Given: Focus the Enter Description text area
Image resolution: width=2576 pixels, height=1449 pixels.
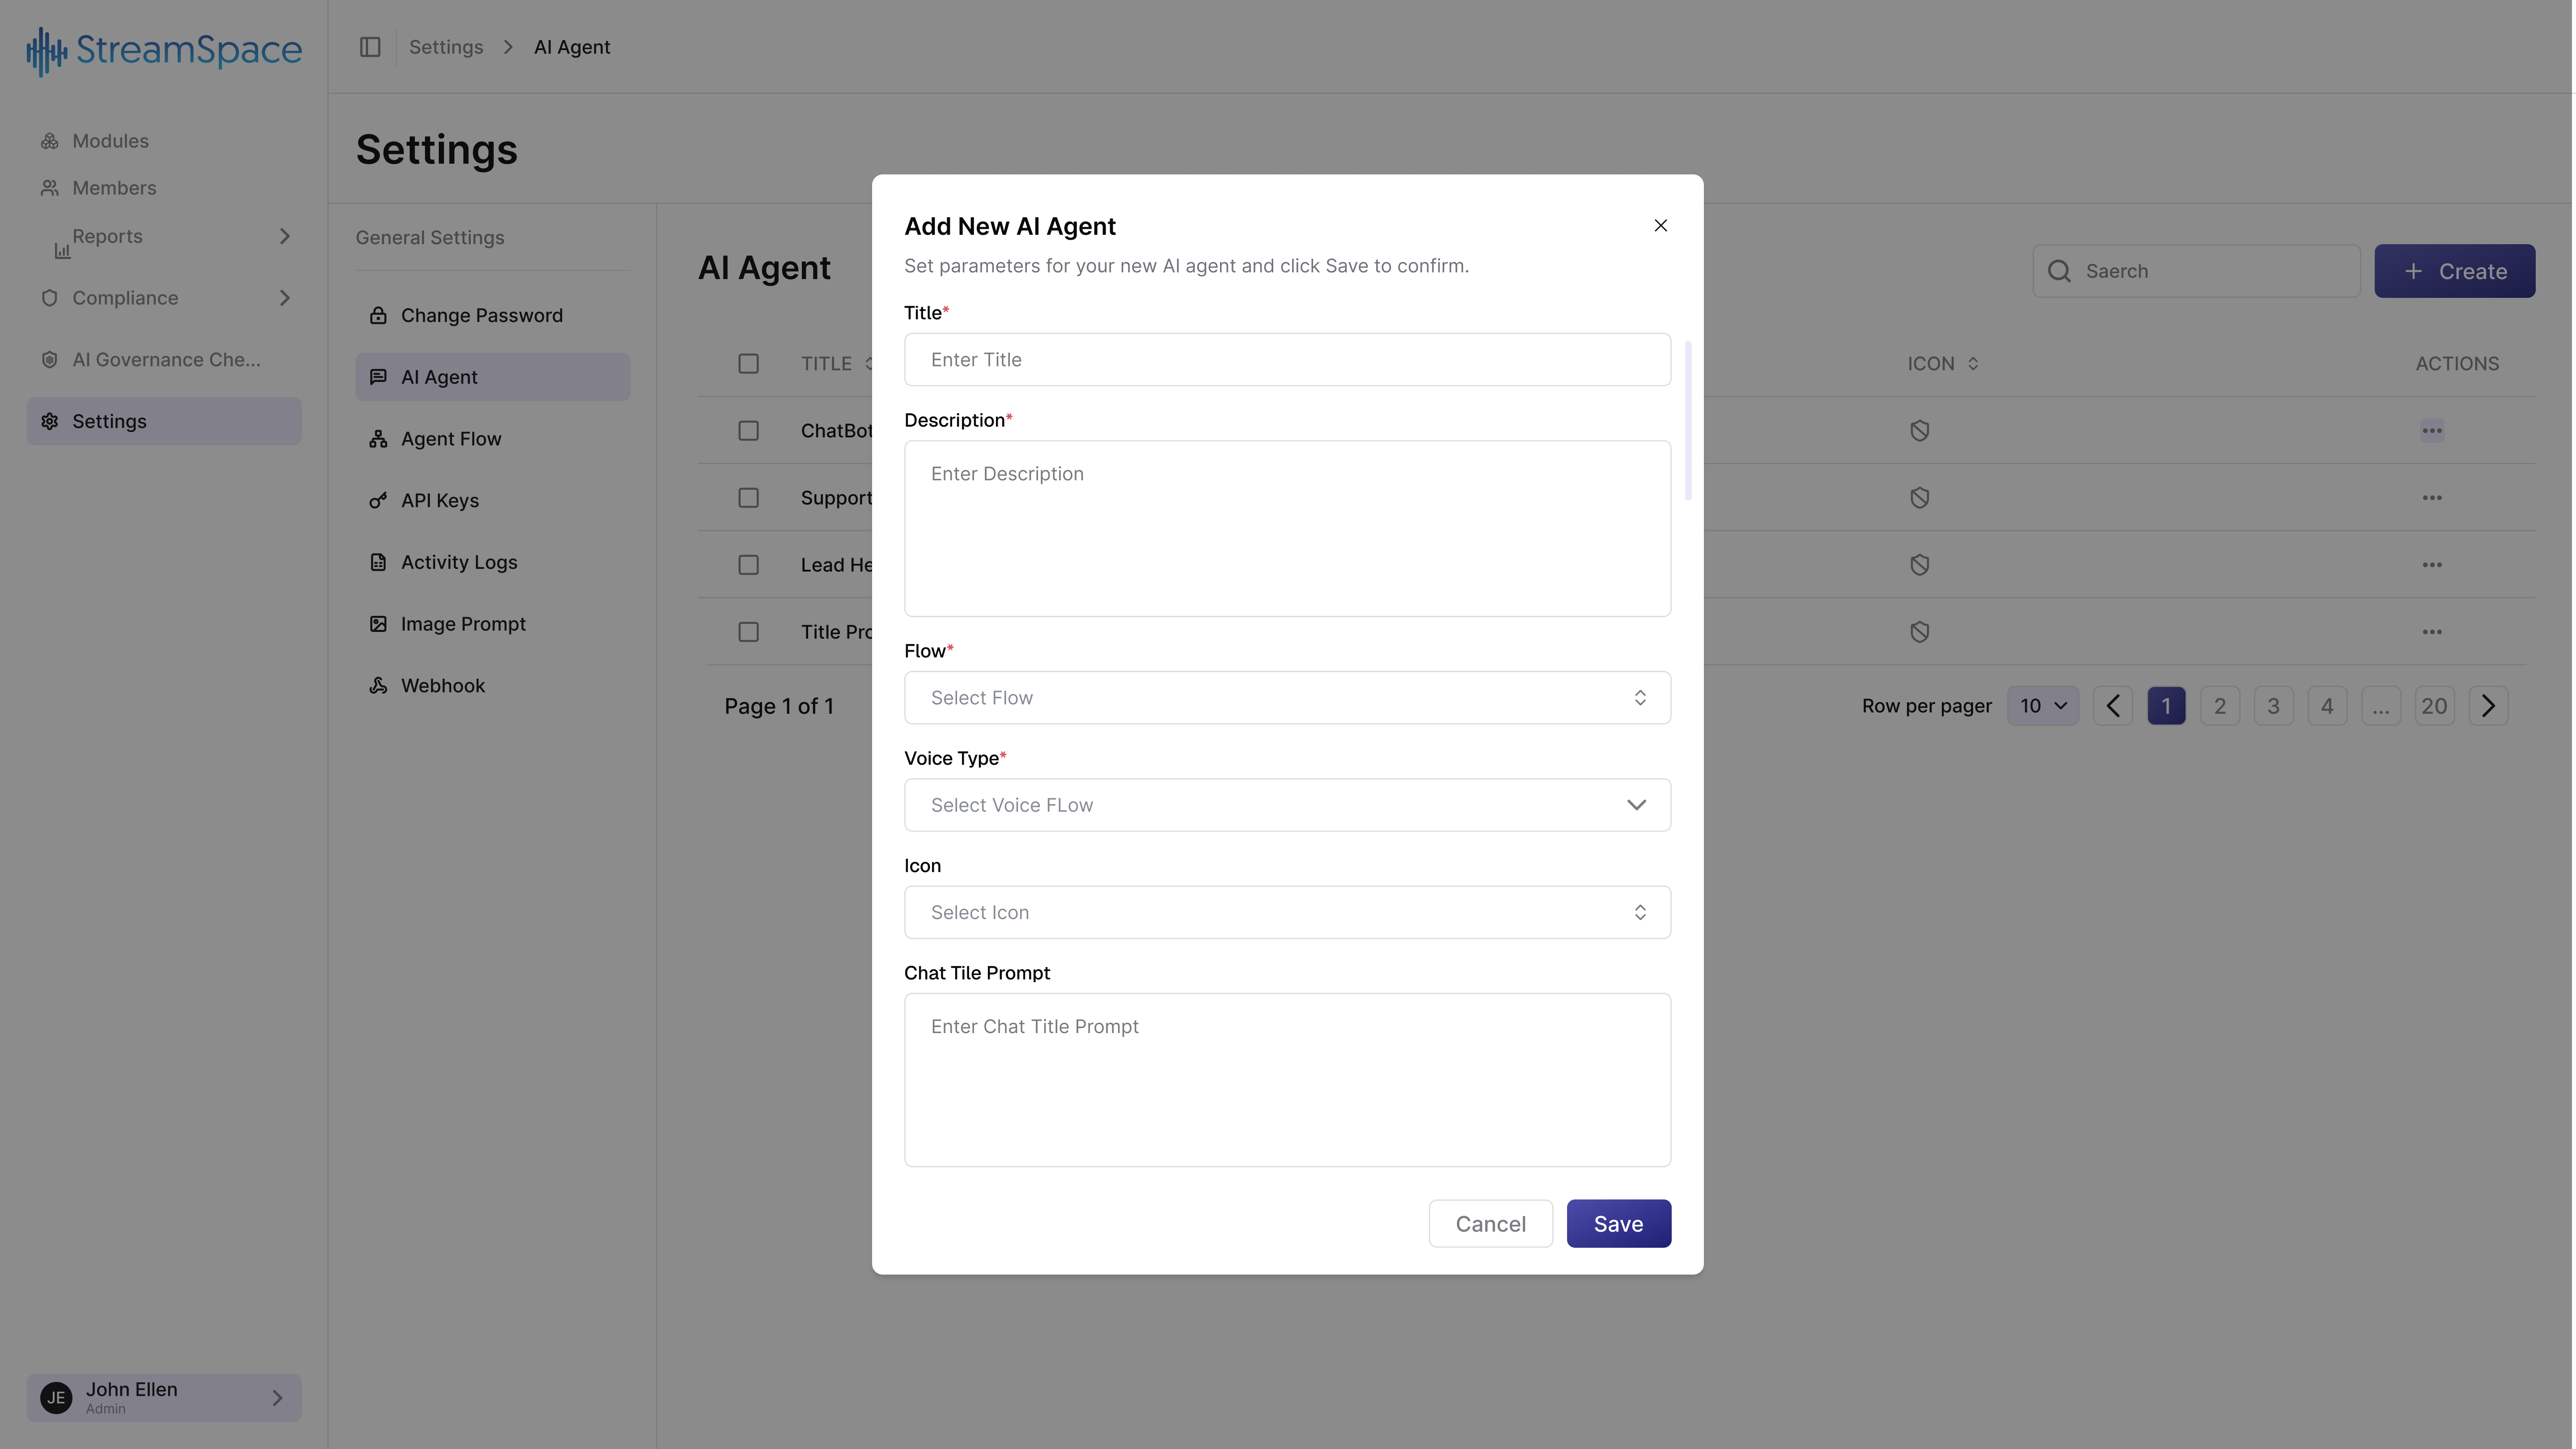Looking at the screenshot, I should [1287, 529].
